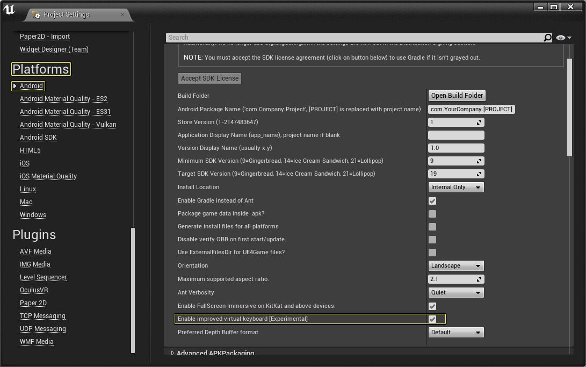Click the Unreal Engine logo icon

point(9,10)
